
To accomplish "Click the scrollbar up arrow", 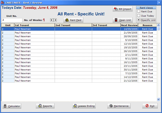I will click(158, 25).
